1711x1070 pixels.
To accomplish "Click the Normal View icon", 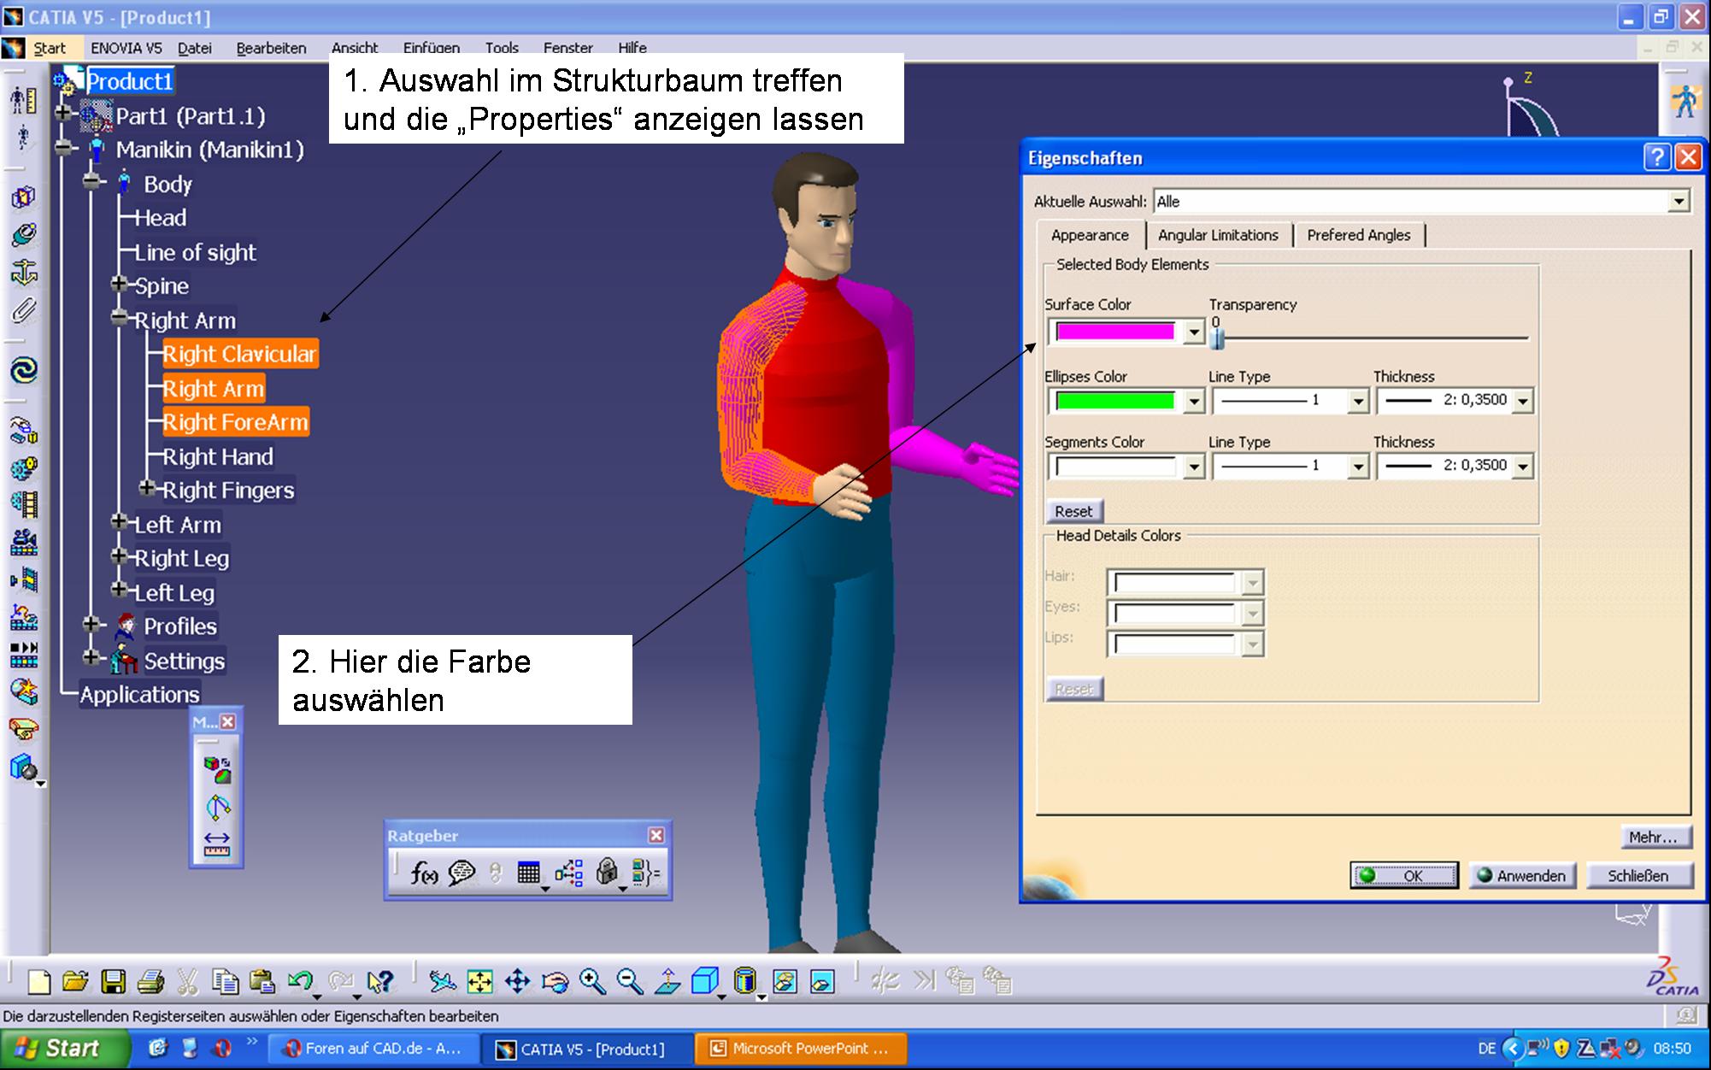I will click(x=667, y=982).
